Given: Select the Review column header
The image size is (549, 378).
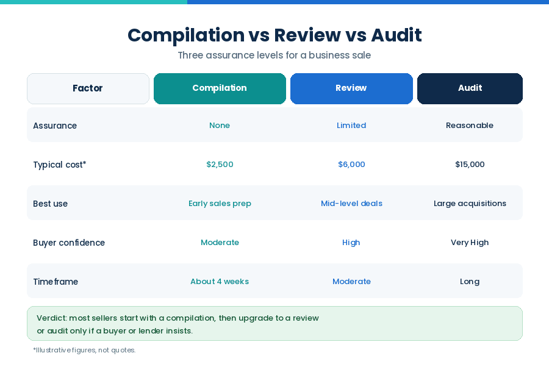Looking at the screenshot, I should point(351,88).
